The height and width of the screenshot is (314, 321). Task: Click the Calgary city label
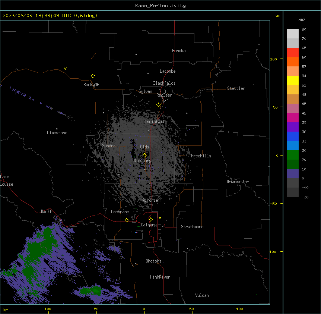pos(149,225)
